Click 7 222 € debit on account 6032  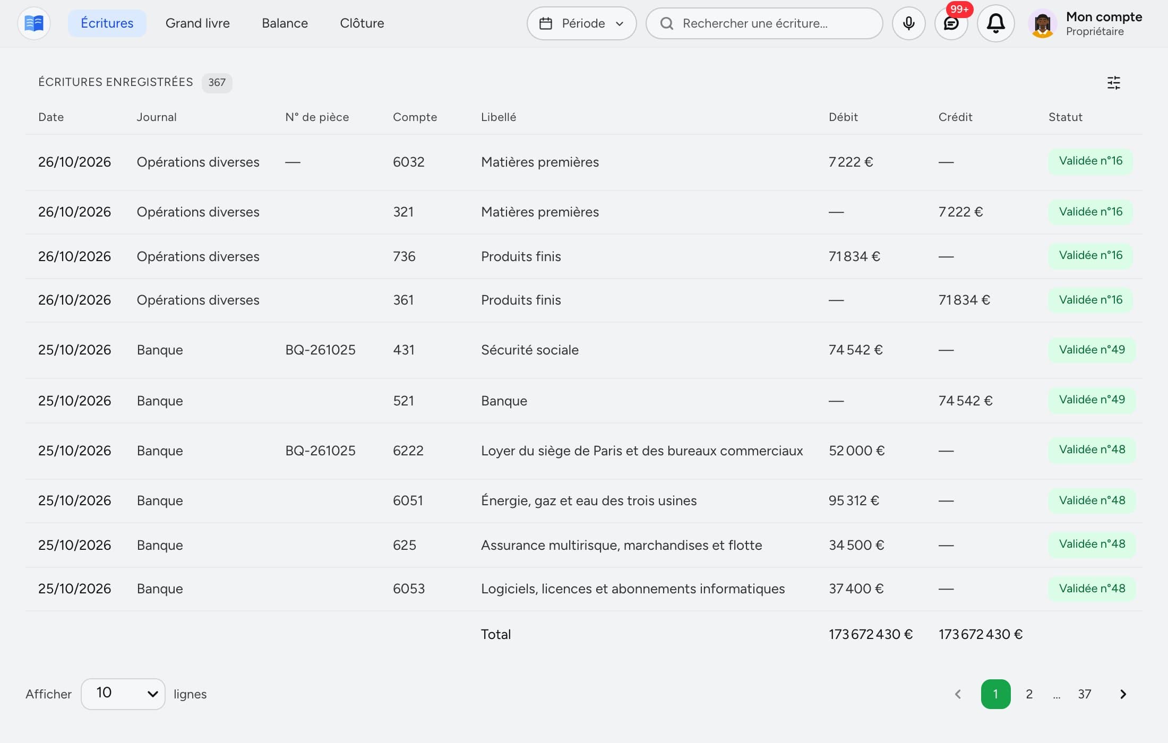pyautogui.click(x=851, y=162)
